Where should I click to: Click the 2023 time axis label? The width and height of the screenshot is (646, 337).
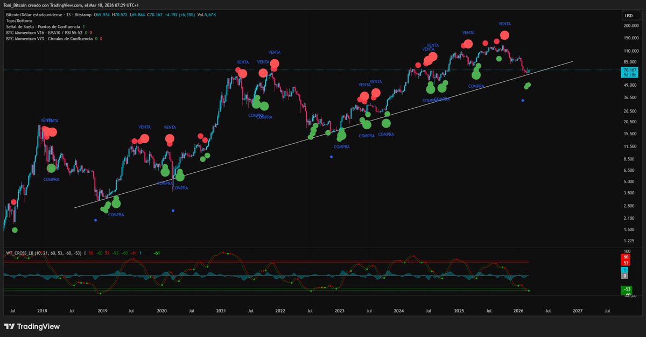click(339, 311)
